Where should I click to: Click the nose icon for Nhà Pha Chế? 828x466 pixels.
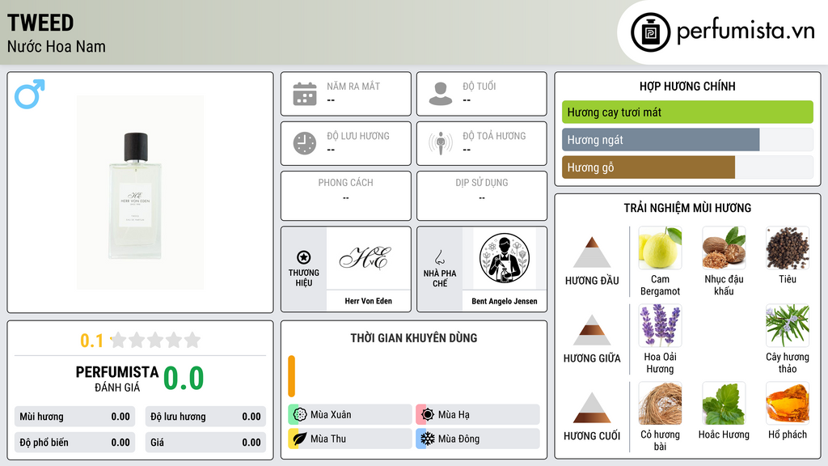pyautogui.click(x=439, y=257)
